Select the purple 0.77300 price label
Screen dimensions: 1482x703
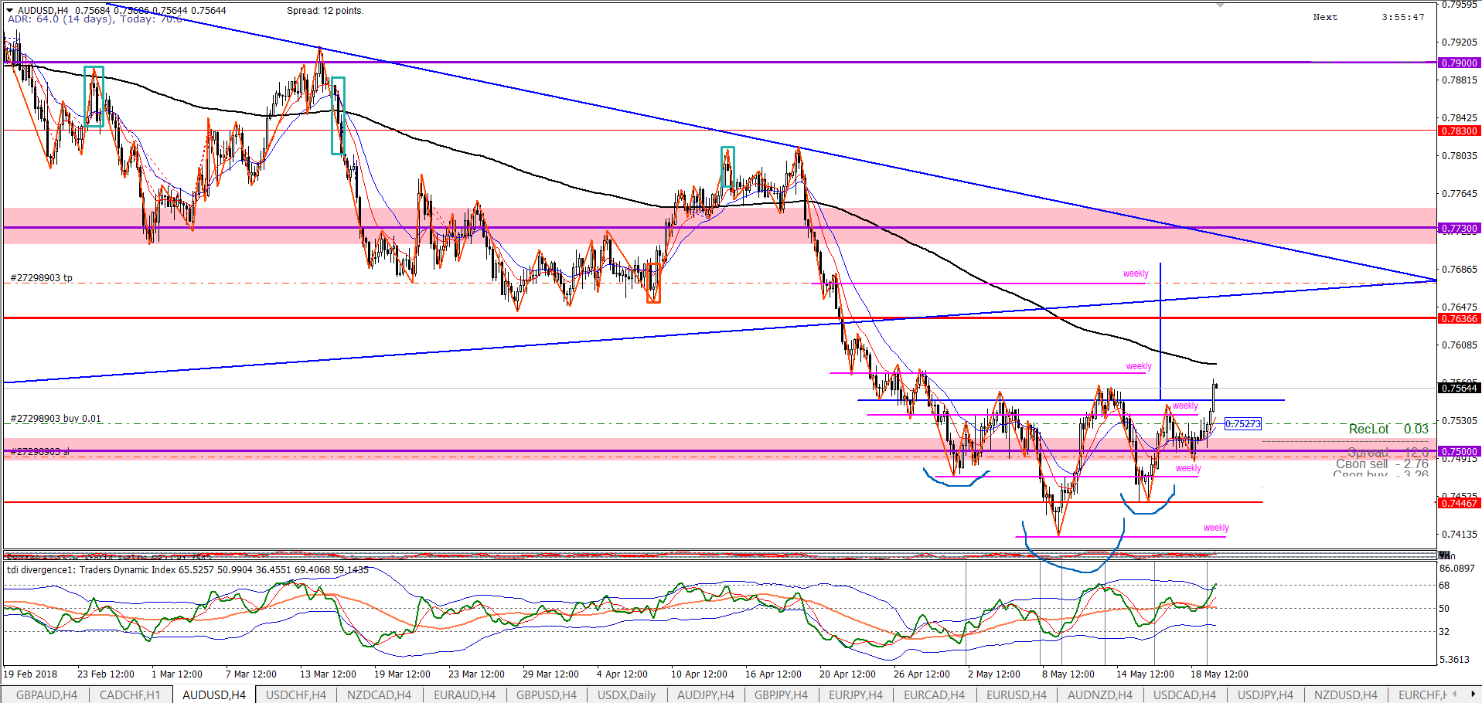(1459, 228)
